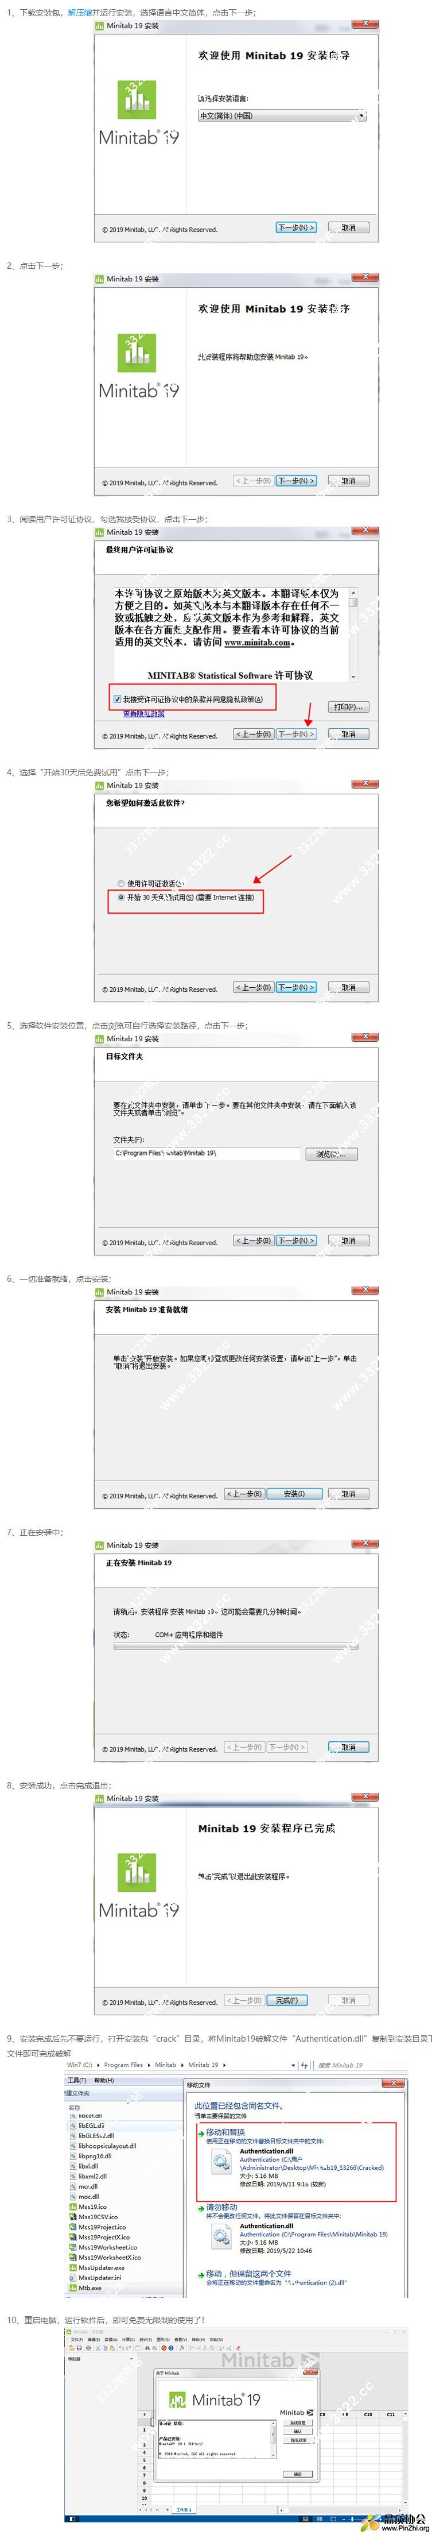Open the 工具(T) menu in Explorer

77,2080
